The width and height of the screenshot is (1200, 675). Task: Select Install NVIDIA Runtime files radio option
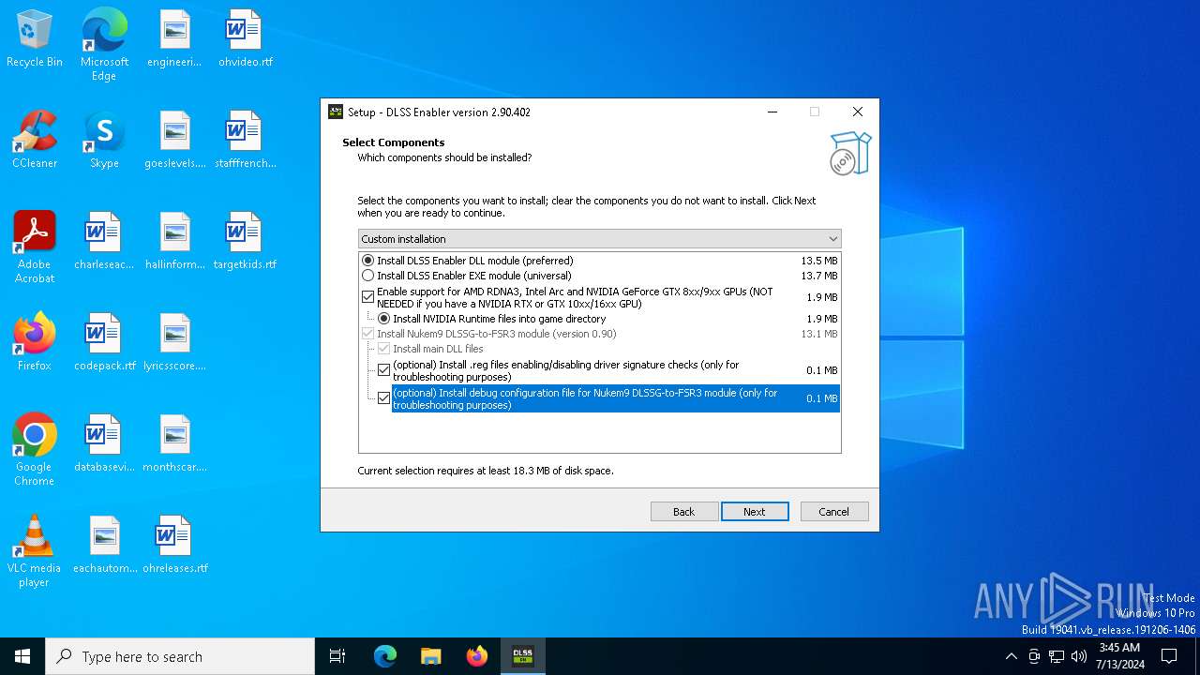383,319
